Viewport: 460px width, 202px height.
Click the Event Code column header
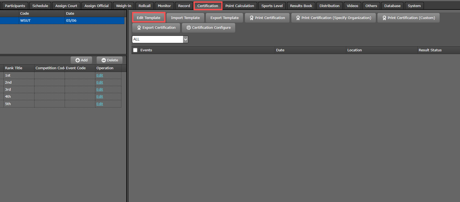click(80, 68)
